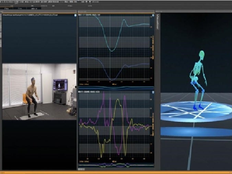Image resolution: width=232 pixels, height=174 pixels.
Task: Click the blue icon on the upper graph header
Action: (x=153, y=15)
